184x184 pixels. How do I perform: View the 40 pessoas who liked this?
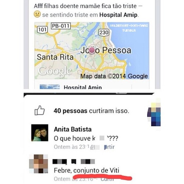(x=70, y=111)
